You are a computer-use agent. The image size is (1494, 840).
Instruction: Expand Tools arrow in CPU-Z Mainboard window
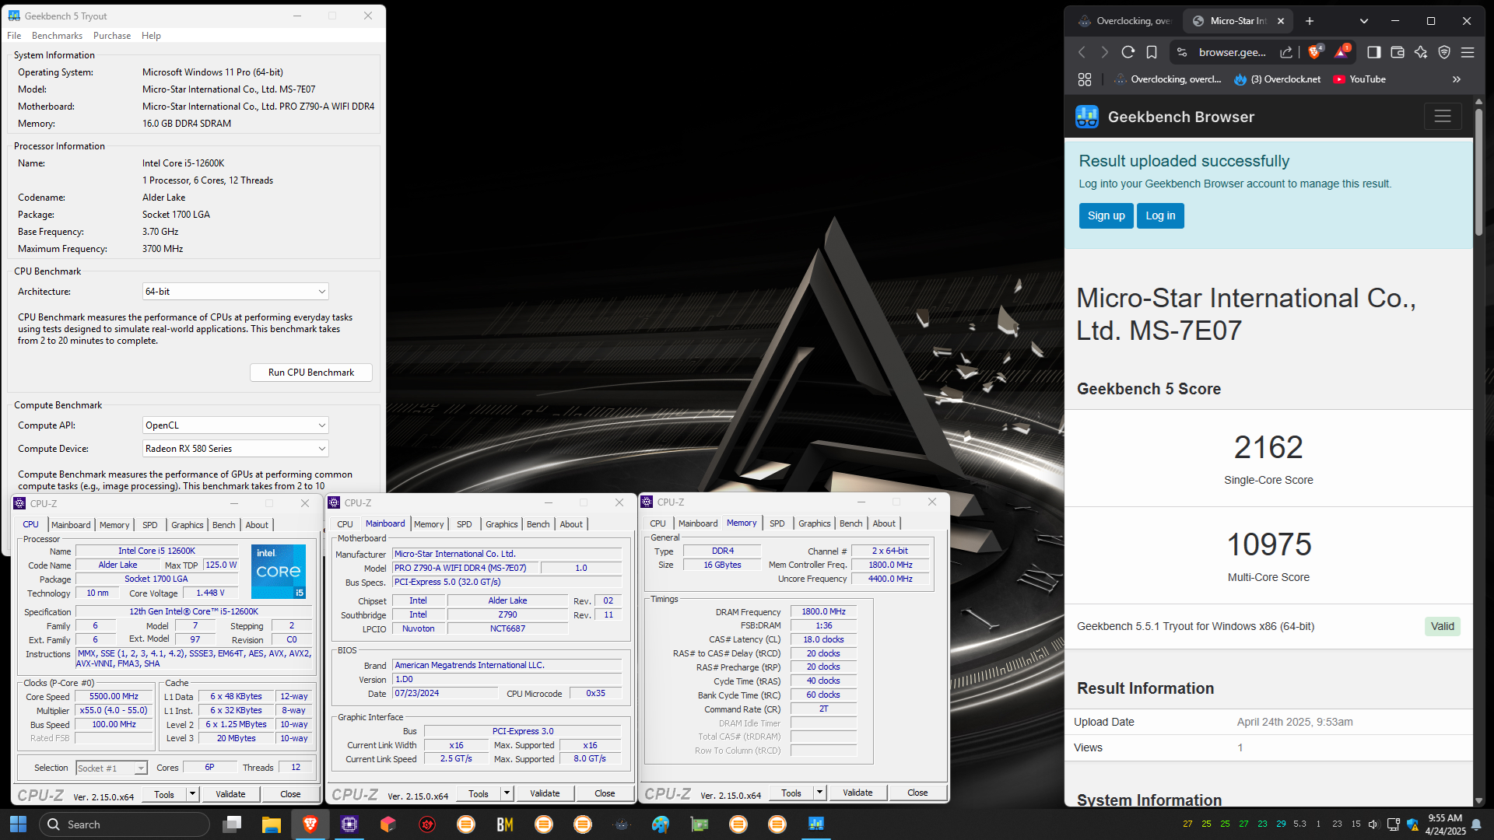(507, 793)
